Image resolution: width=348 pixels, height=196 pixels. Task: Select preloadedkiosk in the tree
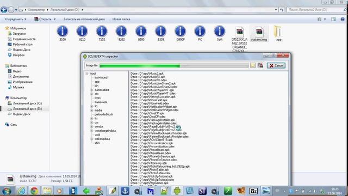tap(104, 114)
